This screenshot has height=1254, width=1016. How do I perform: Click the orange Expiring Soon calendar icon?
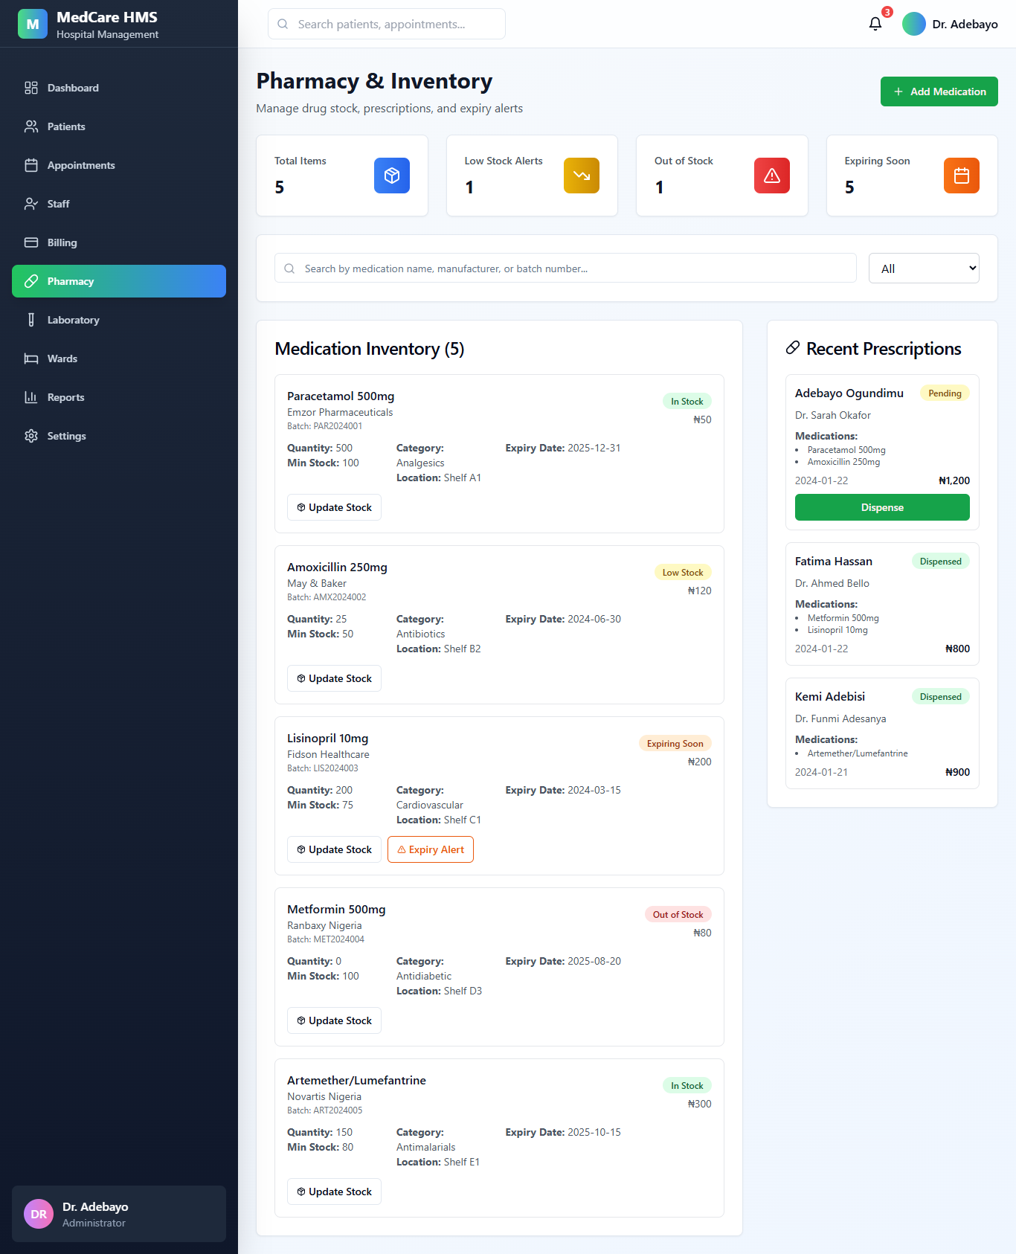(x=961, y=176)
